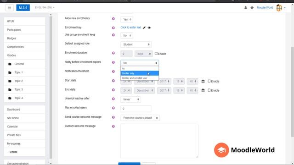Open the English (en) language menu

45,8
